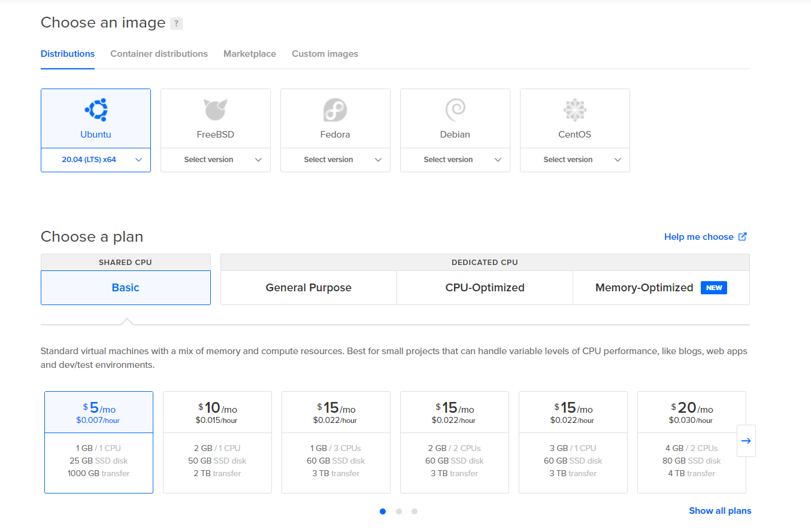
Task: Go to the first plan carousel page dot
Action: [383, 511]
